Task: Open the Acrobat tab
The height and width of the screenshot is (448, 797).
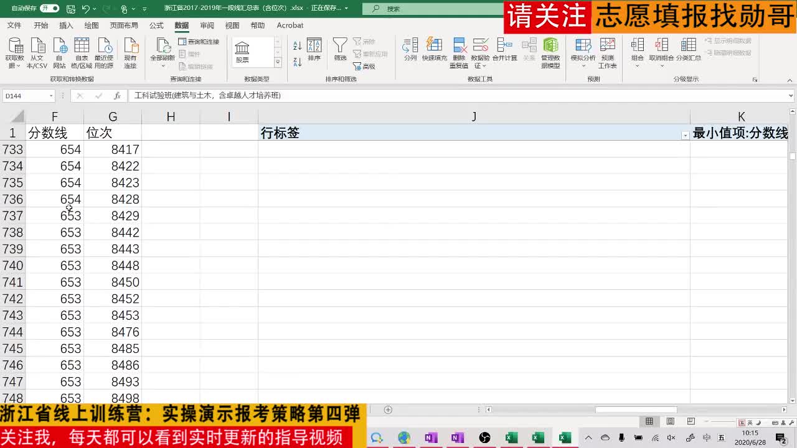Action: pos(290,26)
